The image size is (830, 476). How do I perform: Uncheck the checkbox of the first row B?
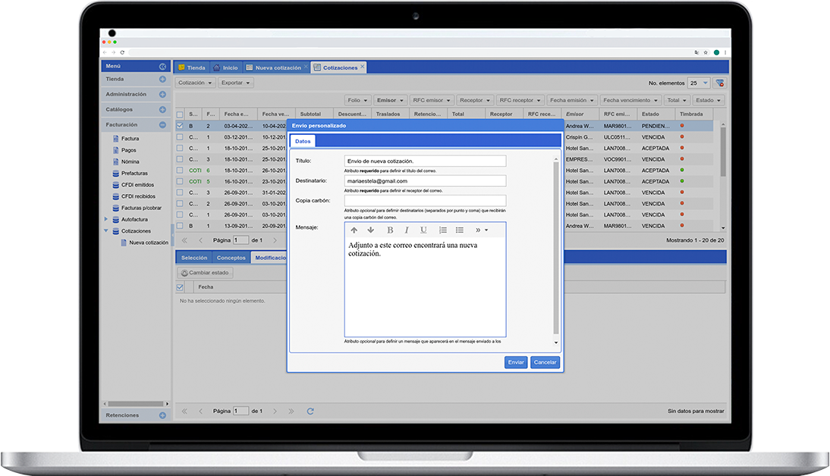tap(180, 126)
